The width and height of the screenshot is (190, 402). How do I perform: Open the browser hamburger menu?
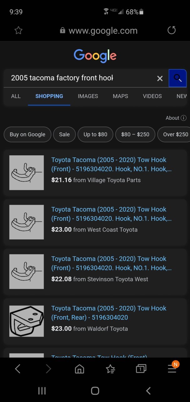pyautogui.click(x=172, y=369)
